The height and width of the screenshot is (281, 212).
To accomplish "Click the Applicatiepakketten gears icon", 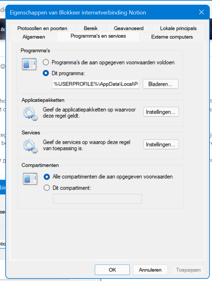I will pos(30,114).
